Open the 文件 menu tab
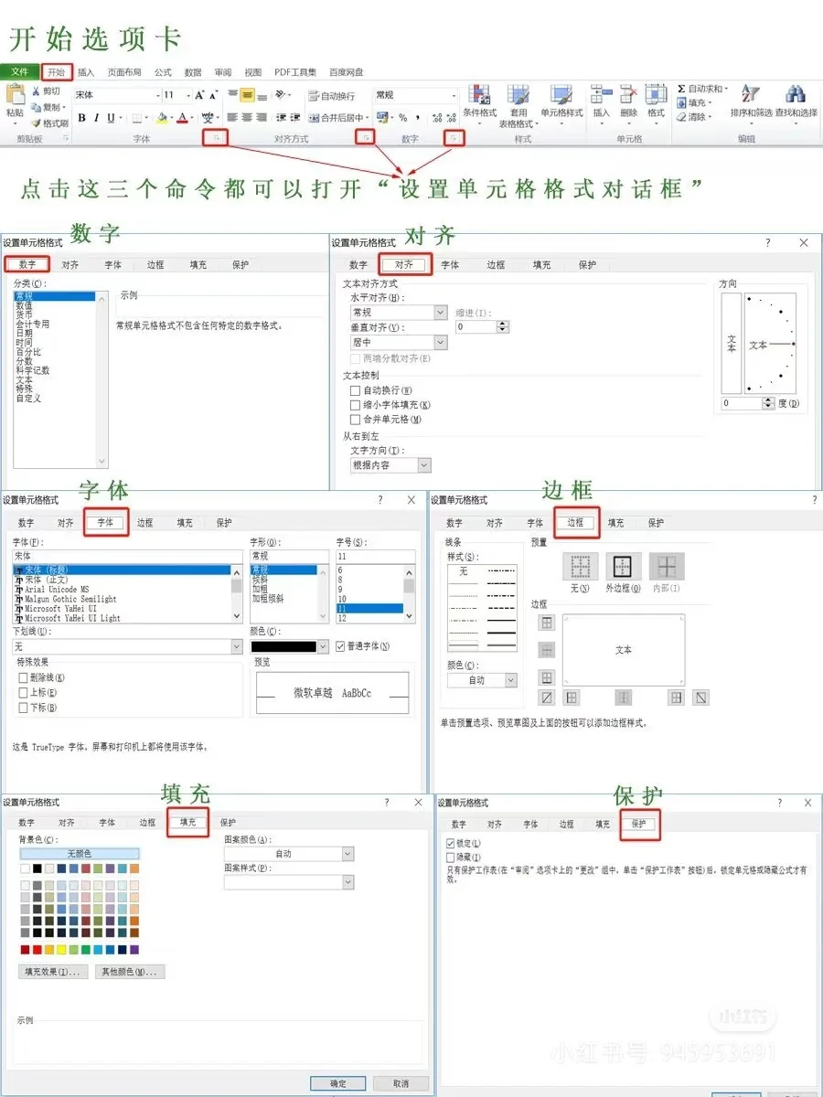The height and width of the screenshot is (1097, 823). coord(19,72)
